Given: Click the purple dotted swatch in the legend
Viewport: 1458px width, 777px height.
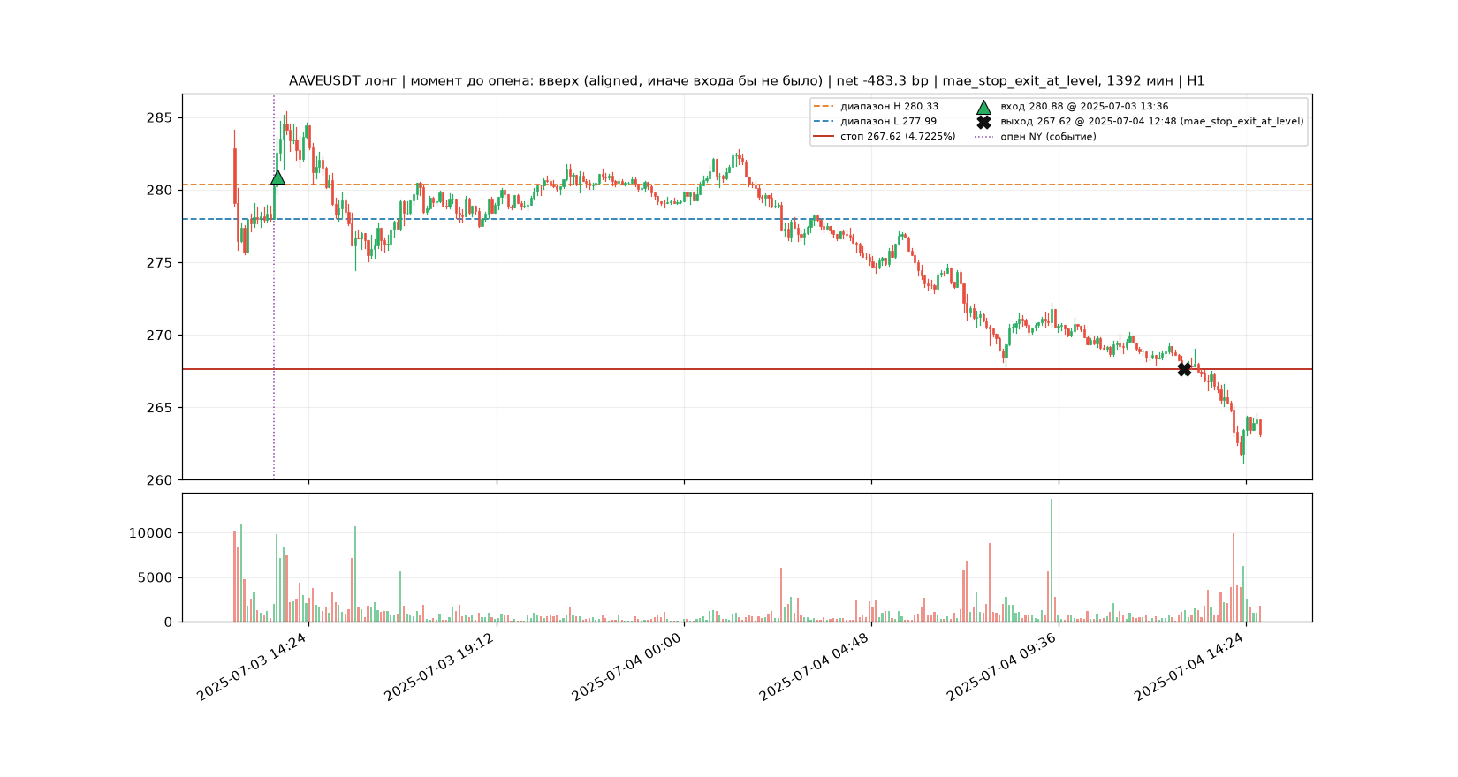Looking at the screenshot, I should [983, 137].
